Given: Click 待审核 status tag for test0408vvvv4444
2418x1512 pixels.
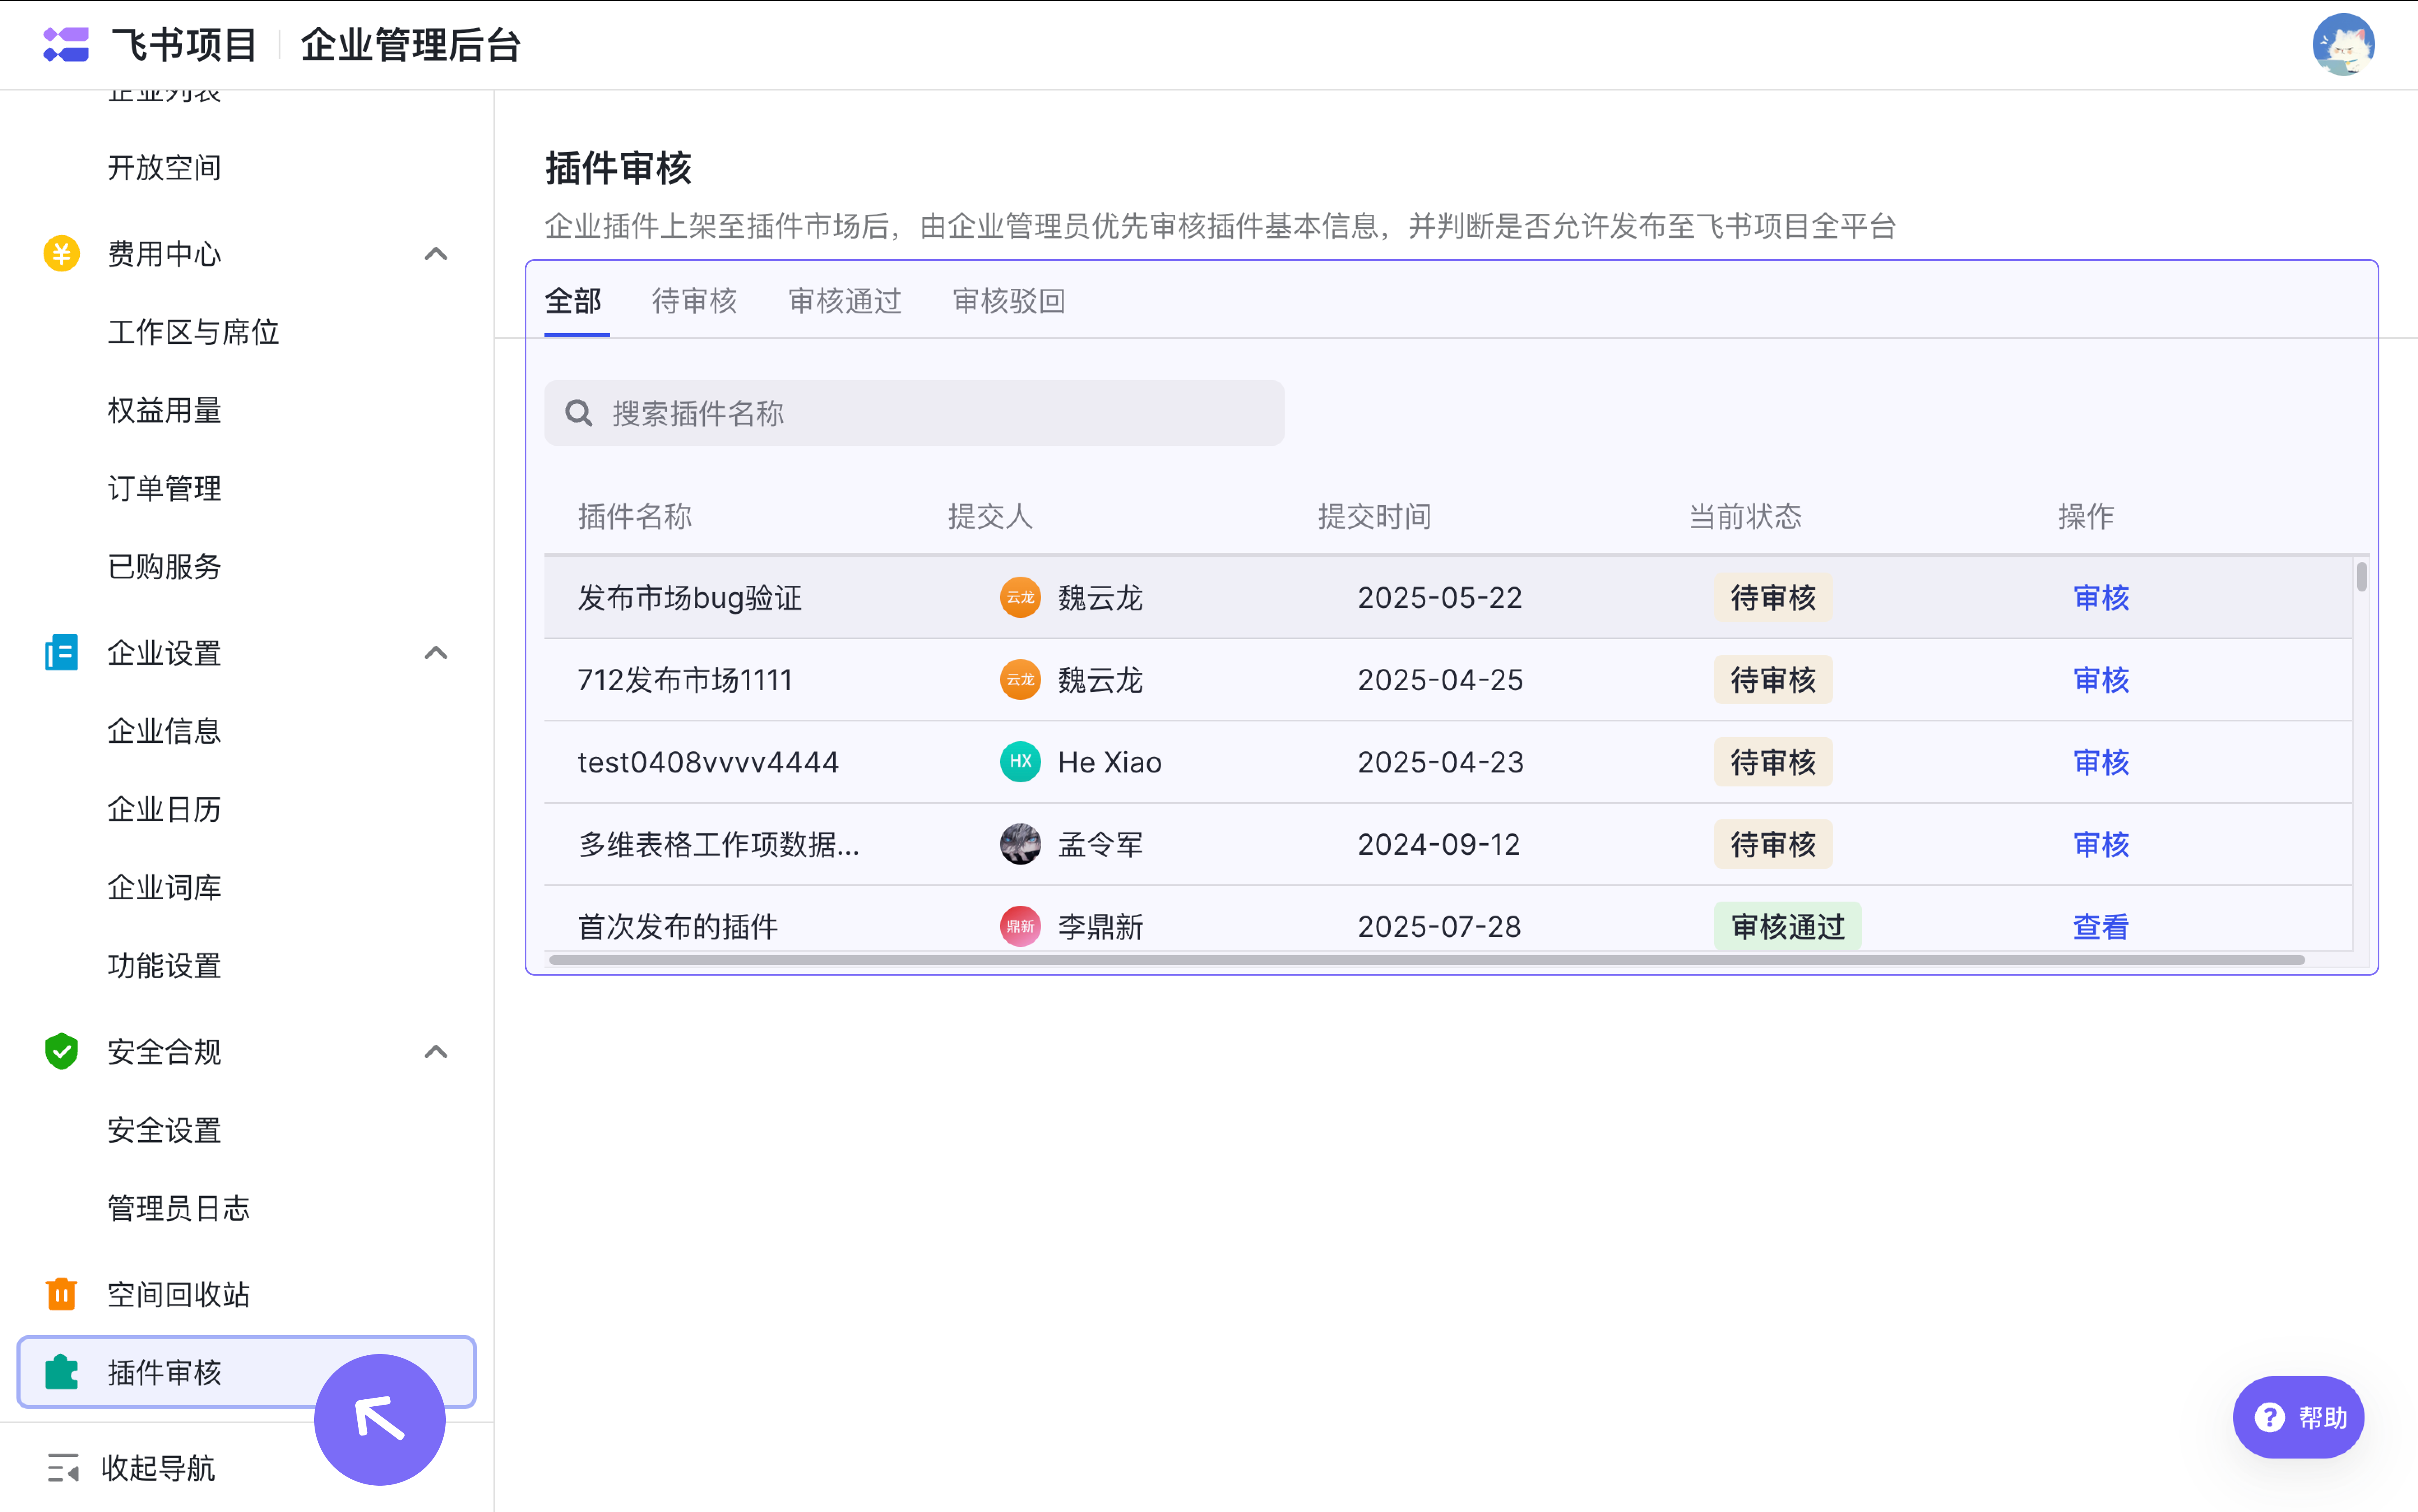Looking at the screenshot, I should click(x=1772, y=762).
